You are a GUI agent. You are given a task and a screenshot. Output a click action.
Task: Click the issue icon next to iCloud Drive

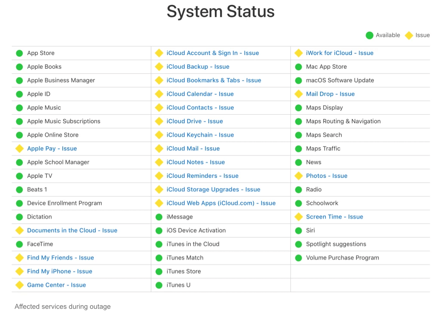[159, 122]
